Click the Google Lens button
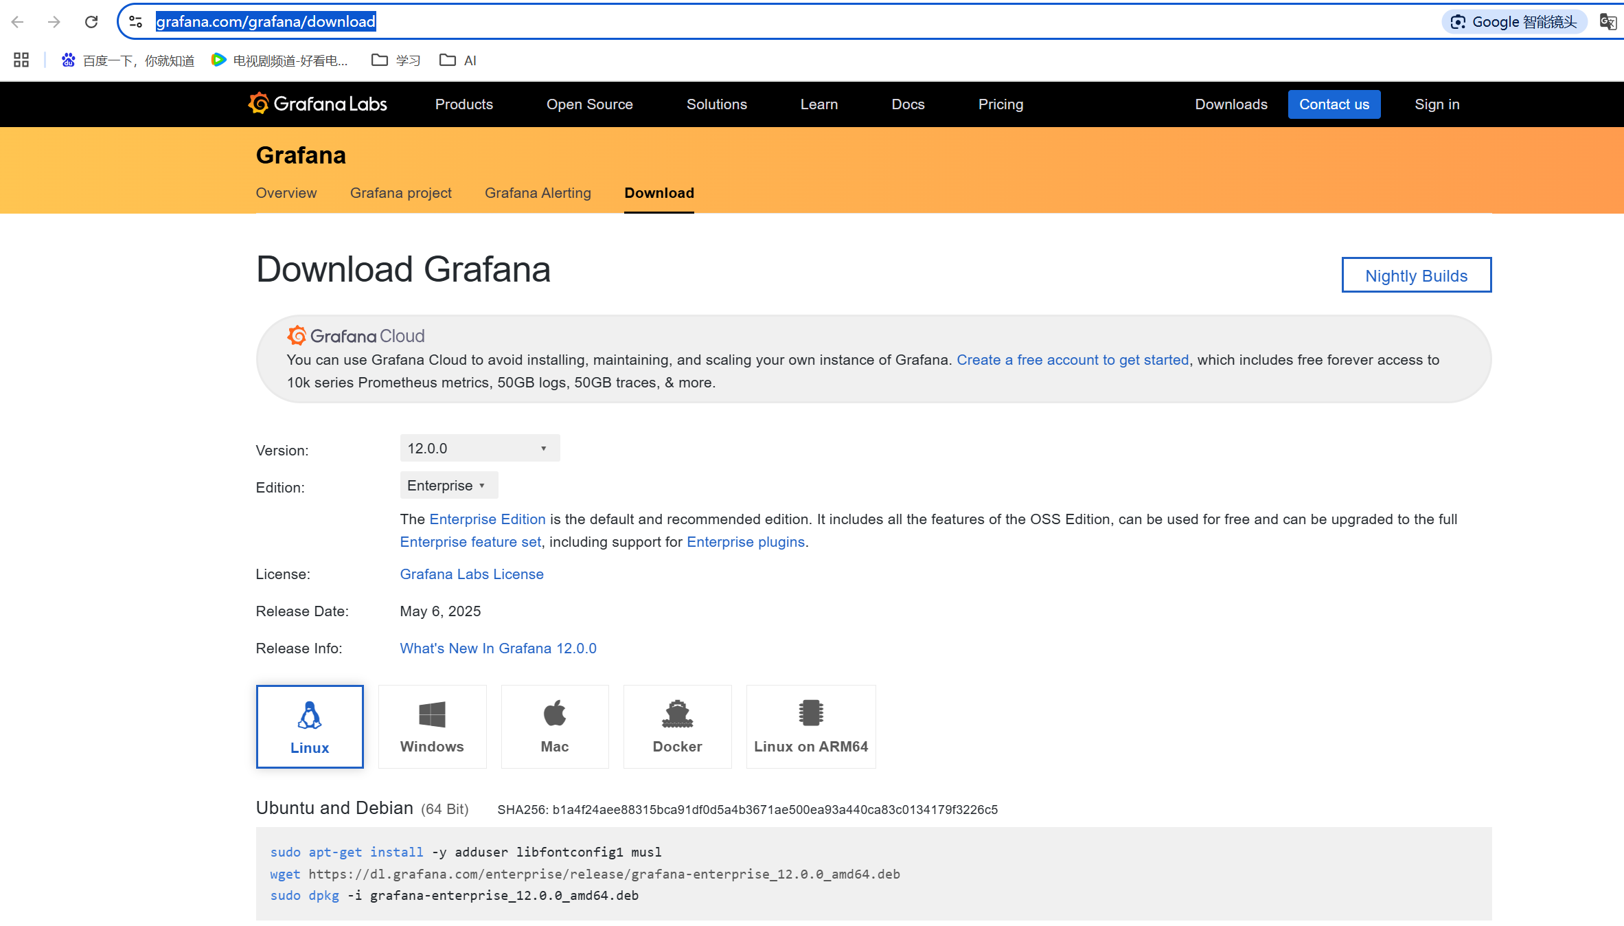 [1513, 22]
